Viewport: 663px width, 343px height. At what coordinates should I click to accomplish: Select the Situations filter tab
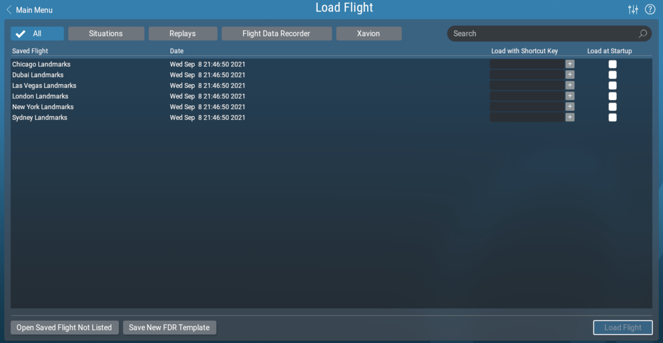(x=105, y=33)
